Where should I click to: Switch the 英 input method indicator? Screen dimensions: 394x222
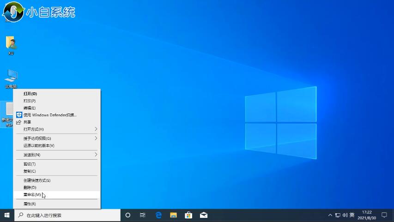(x=352, y=215)
